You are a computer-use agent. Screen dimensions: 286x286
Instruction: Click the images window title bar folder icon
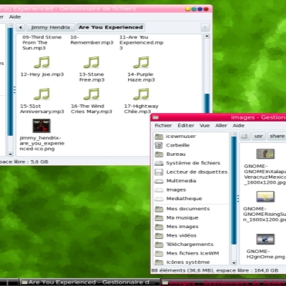click(x=156, y=117)
